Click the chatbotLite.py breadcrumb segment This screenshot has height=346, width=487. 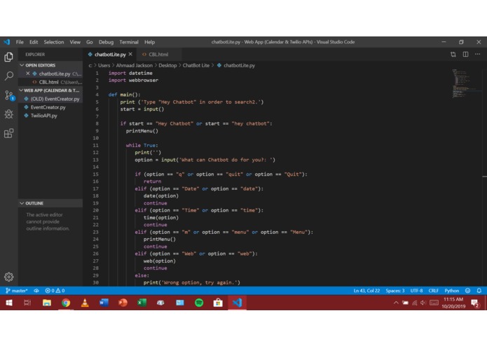click(236, 65)
